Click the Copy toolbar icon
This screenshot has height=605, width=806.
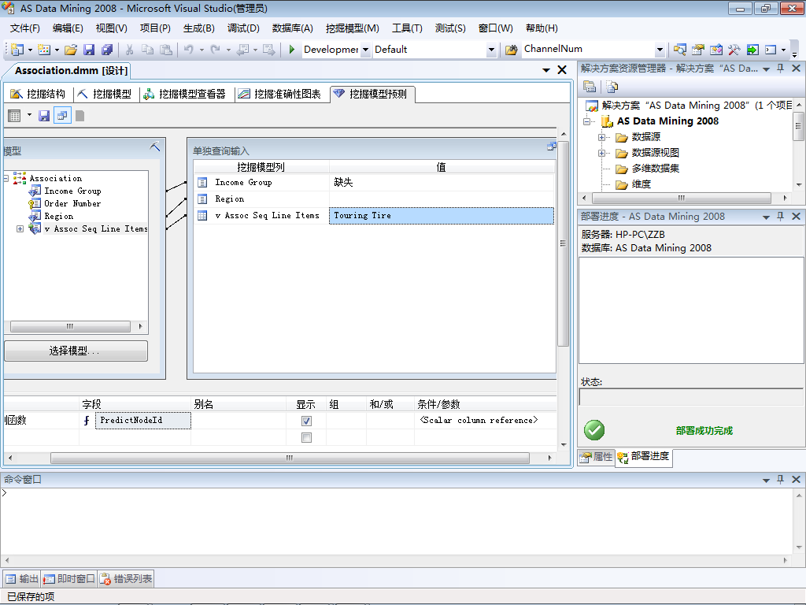pyautogui.click(x=147, y=50)
